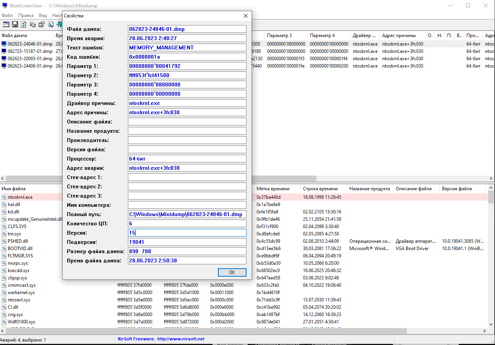
Task: Click the OK button in Свойства dialog
Action: click(x=232, y=272)
